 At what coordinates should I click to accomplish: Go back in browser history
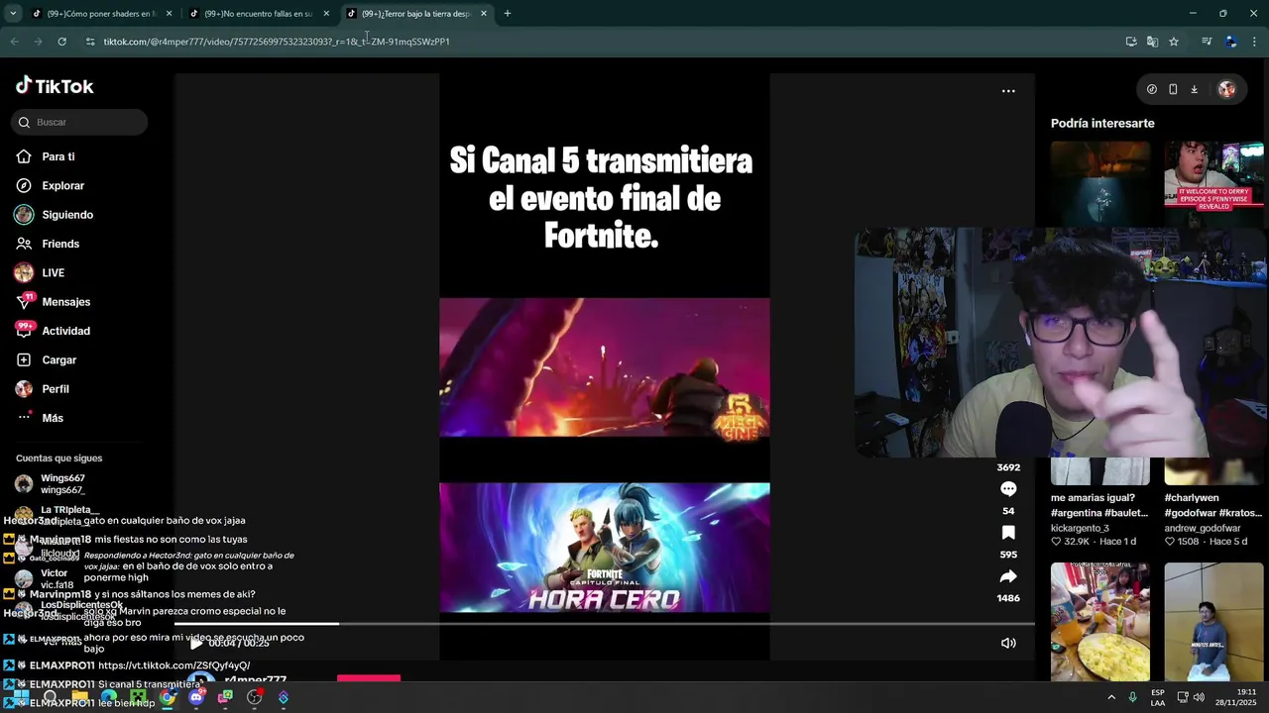pos(14,42)
